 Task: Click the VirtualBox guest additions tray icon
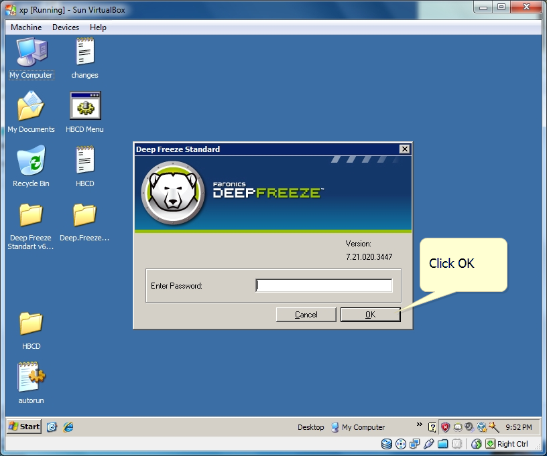482,427
